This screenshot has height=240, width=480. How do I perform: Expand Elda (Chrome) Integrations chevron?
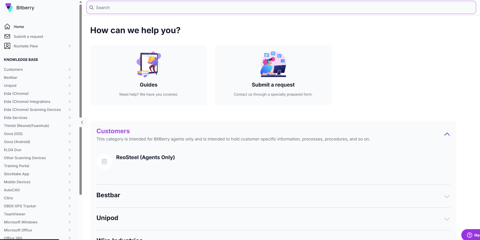click(70, 102)
